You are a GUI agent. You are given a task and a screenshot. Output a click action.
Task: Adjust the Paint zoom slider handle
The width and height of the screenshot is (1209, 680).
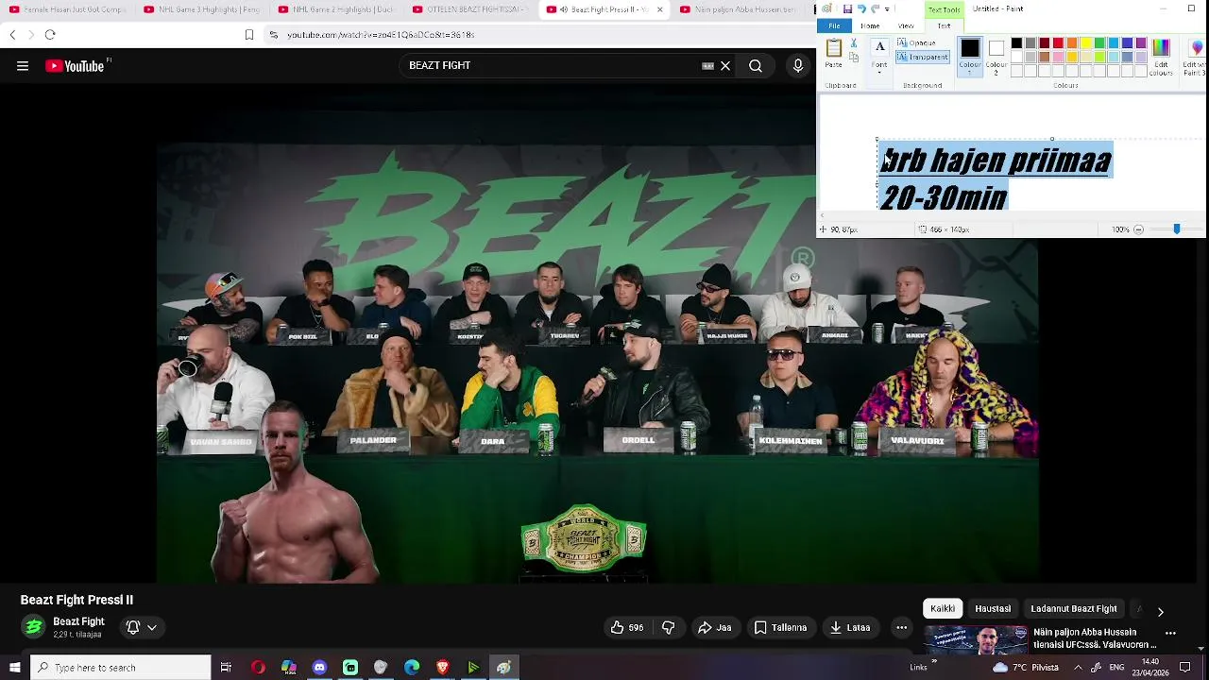[1177, 229]
